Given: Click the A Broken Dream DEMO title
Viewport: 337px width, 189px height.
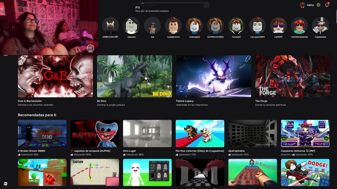Looking at the screenshot, I should [32, 151].
